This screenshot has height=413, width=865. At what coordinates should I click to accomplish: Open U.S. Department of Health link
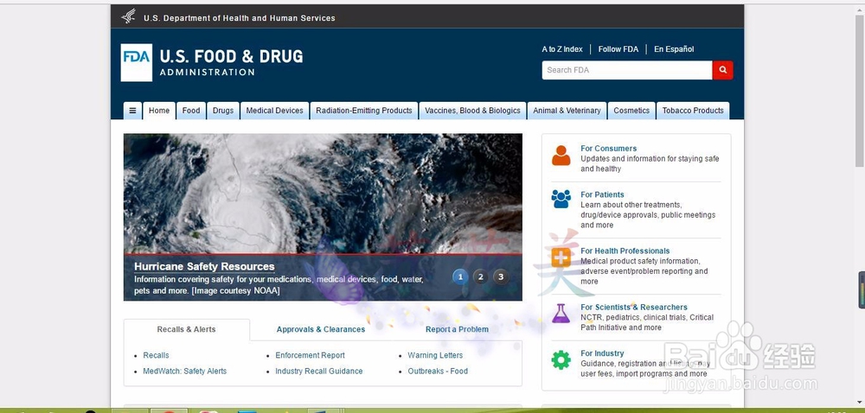tap(240, 18)
